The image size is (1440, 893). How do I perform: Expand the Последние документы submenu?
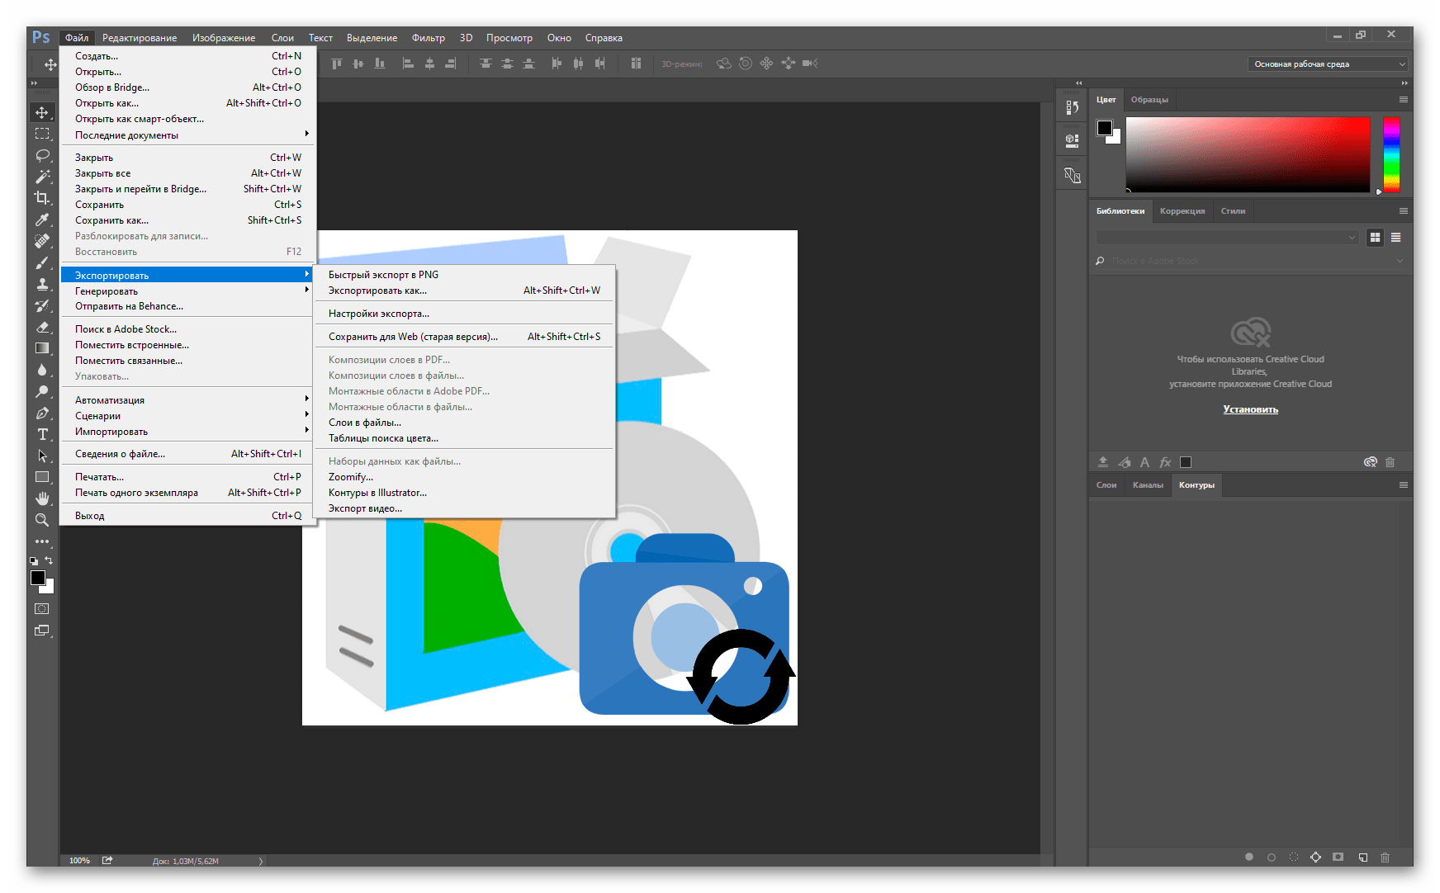(188, 135)
